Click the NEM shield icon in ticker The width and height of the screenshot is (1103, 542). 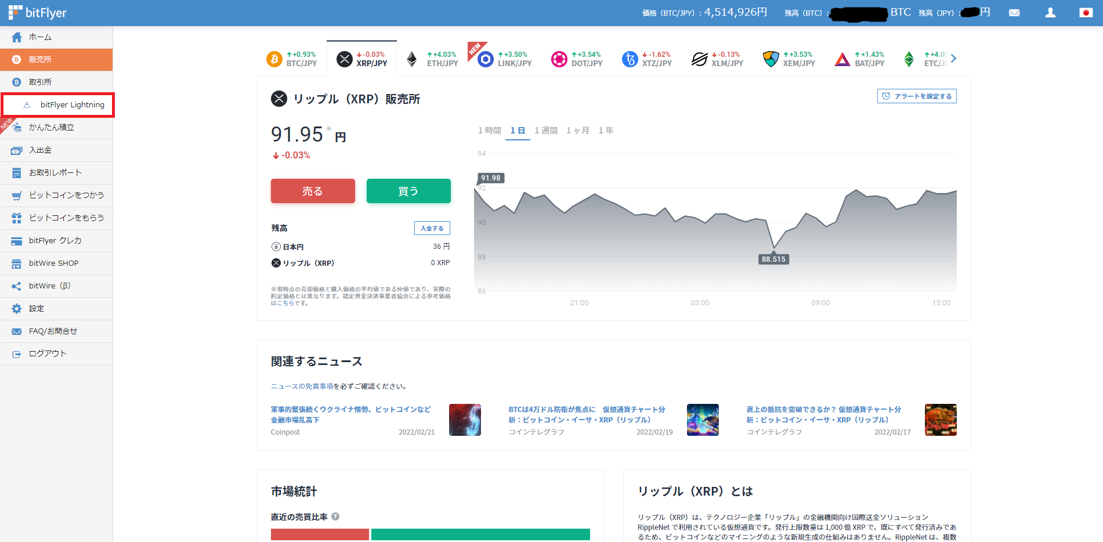click(x=771, y=59)
